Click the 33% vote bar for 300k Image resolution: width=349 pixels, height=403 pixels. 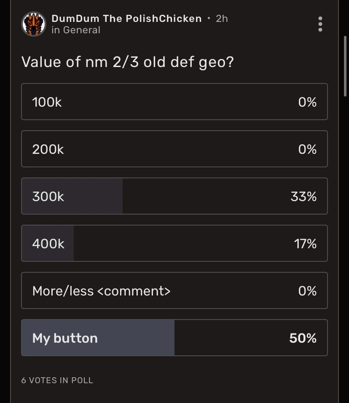(x=72, y=196)
